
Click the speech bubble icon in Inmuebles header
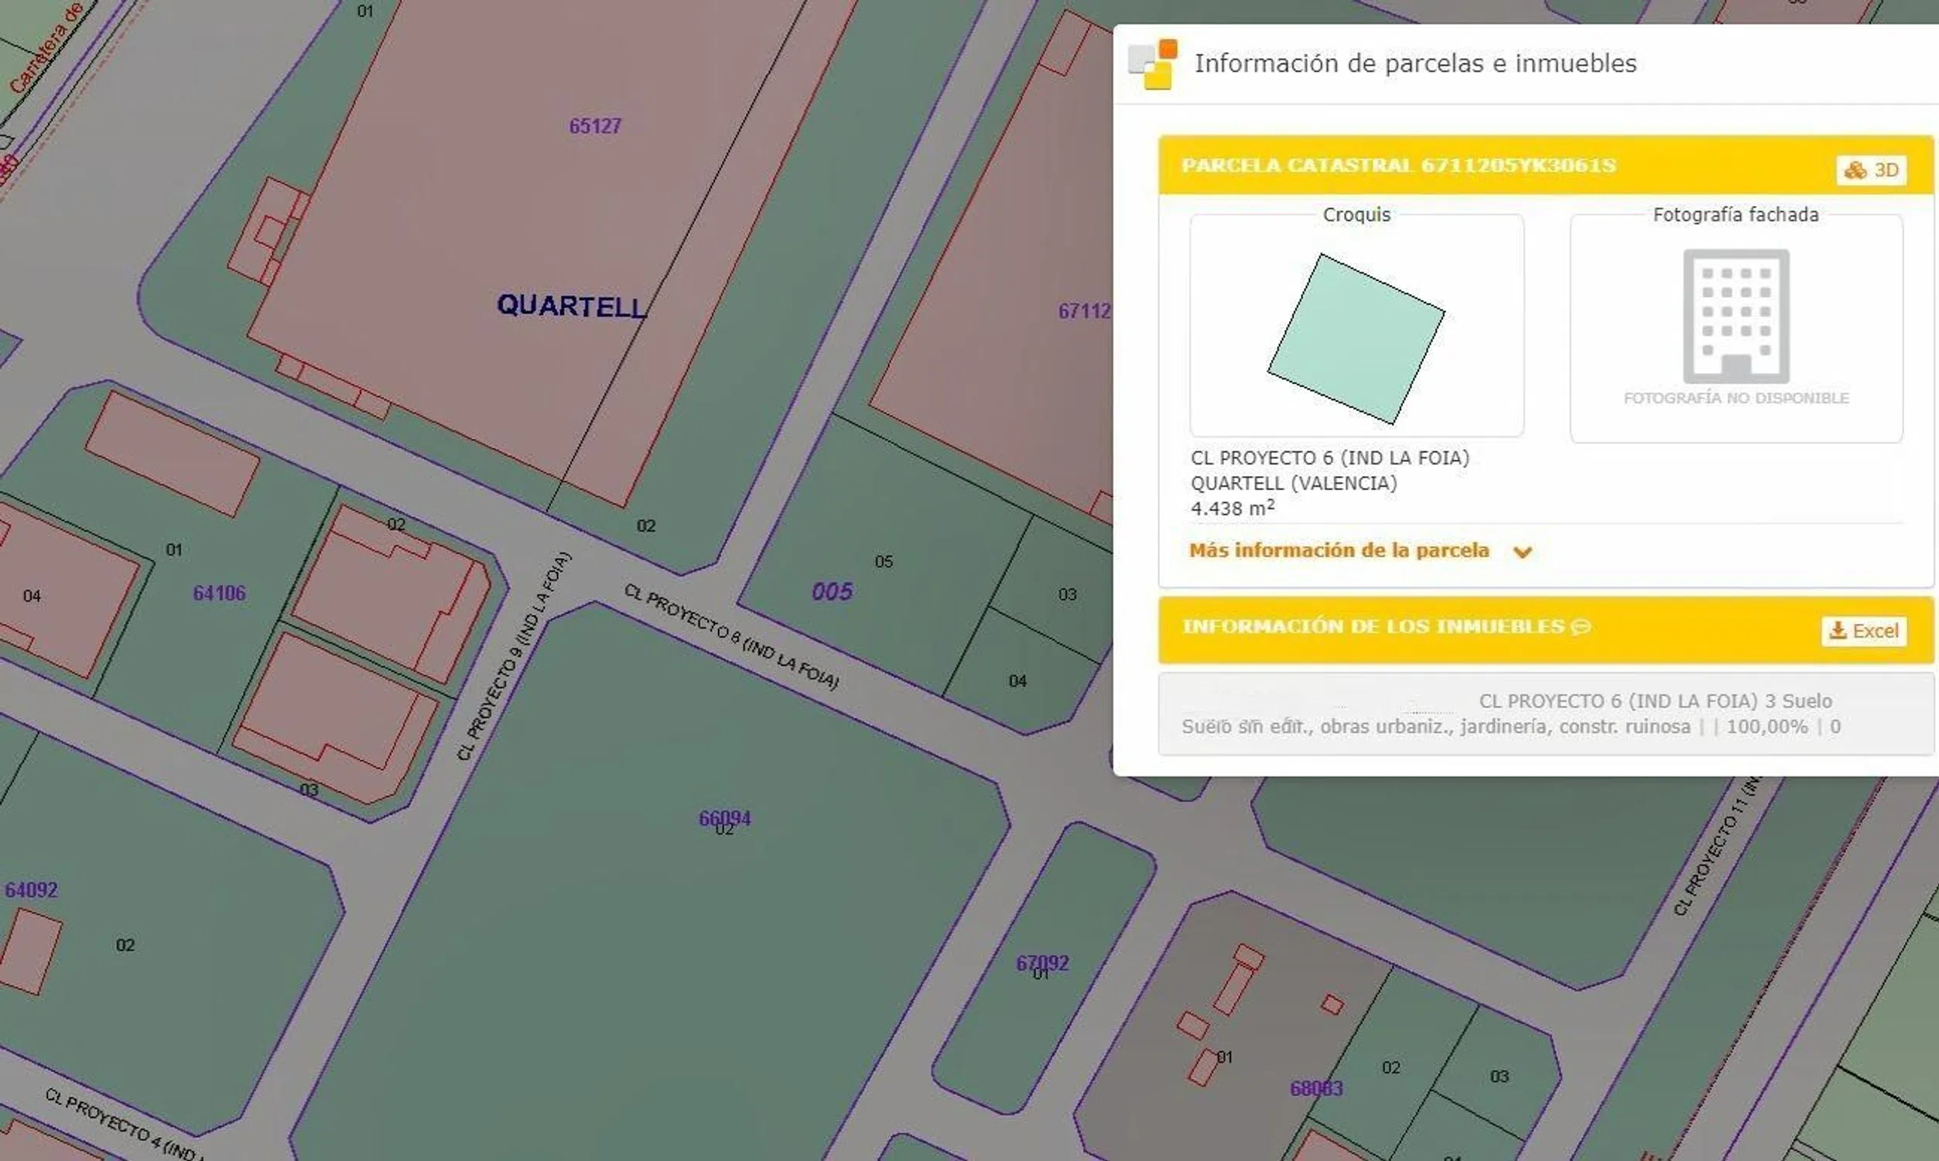pyautogui.click(x=1581, y=627)
